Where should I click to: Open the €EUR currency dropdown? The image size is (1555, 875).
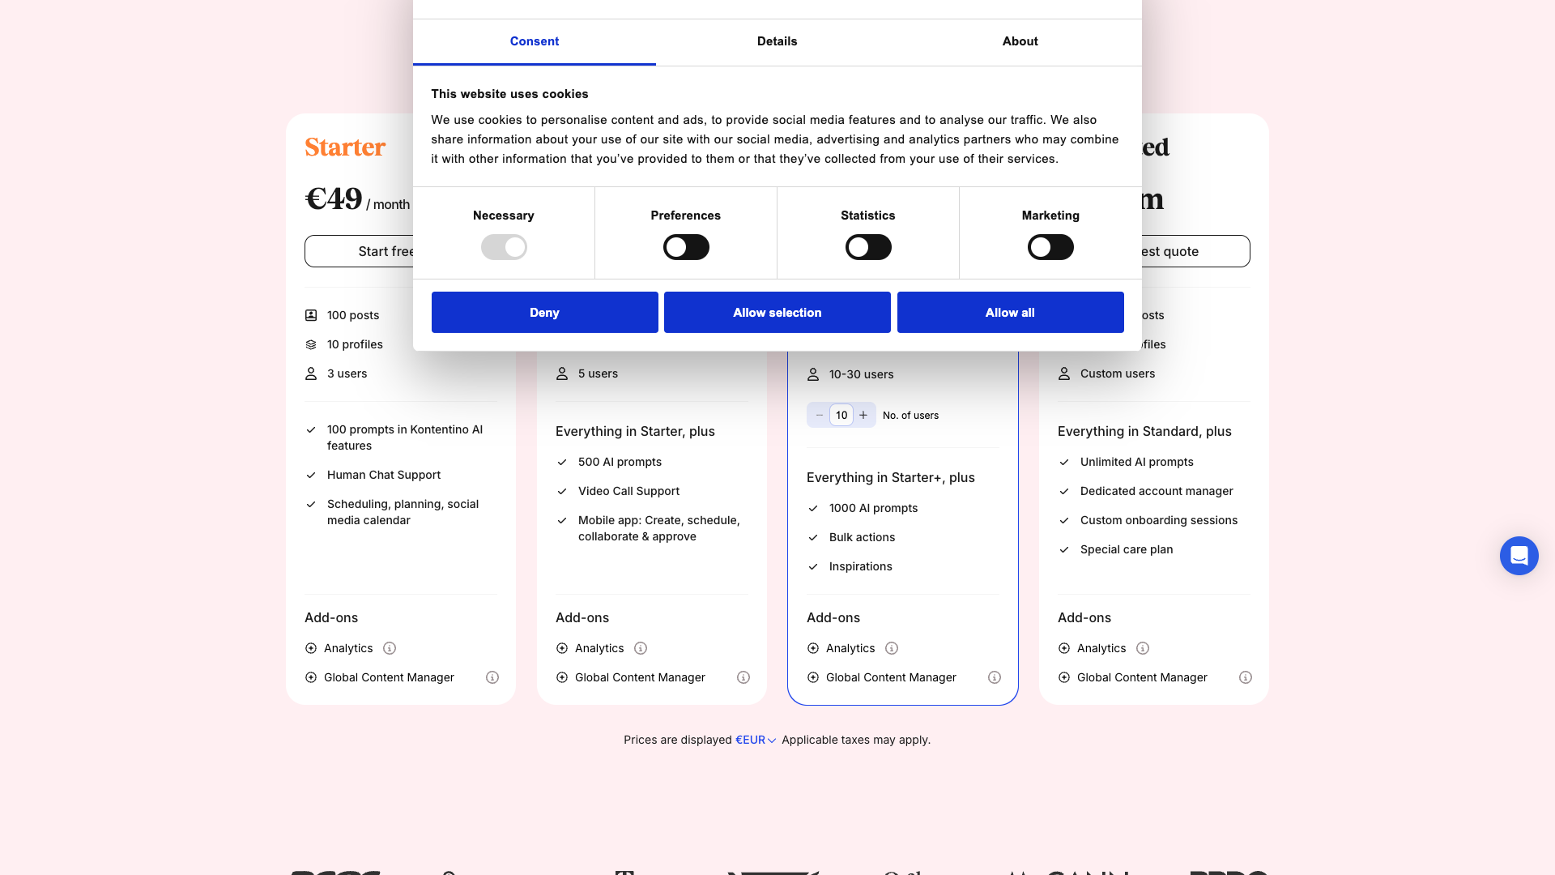click(x=754, y=740)
